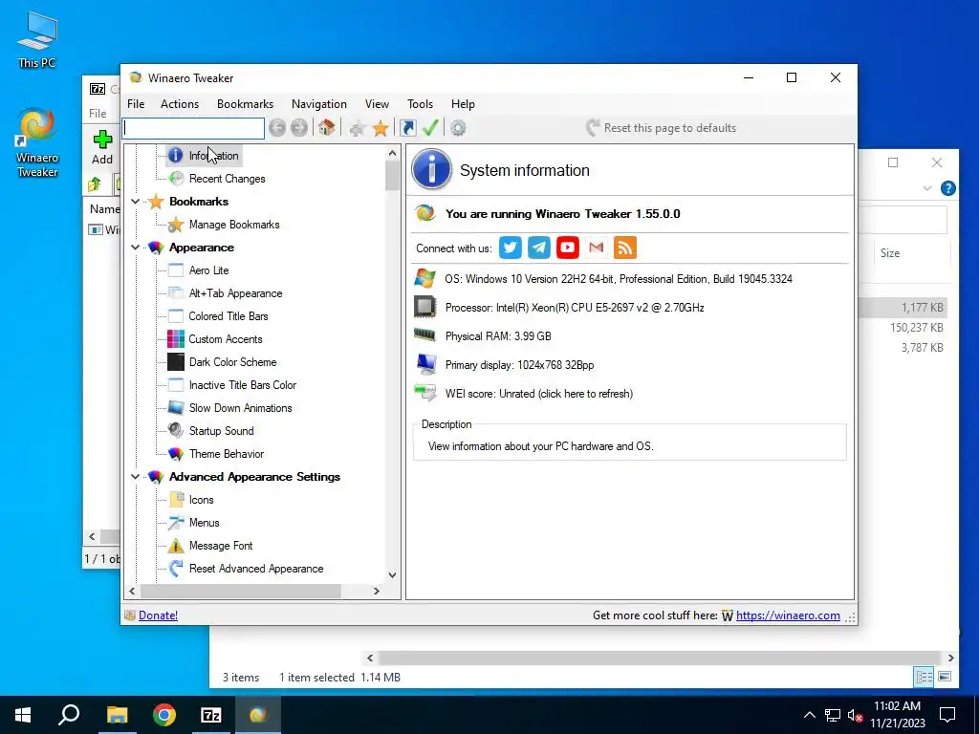
Task: Click the Donate! link
Action: [158, 615]
